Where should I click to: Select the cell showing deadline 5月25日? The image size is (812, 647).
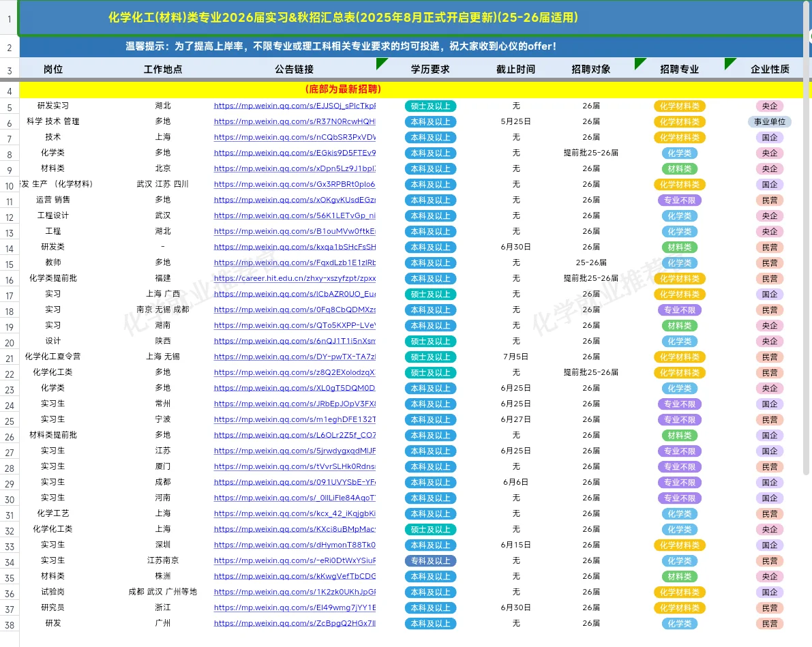pyautogui.click(x=516, y=121)
